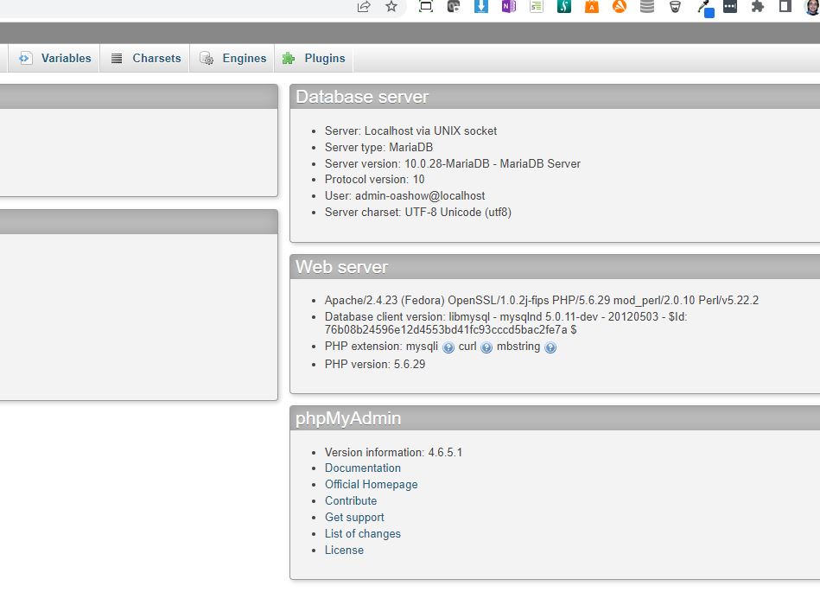Open the Variables tab

click(55, 58)
